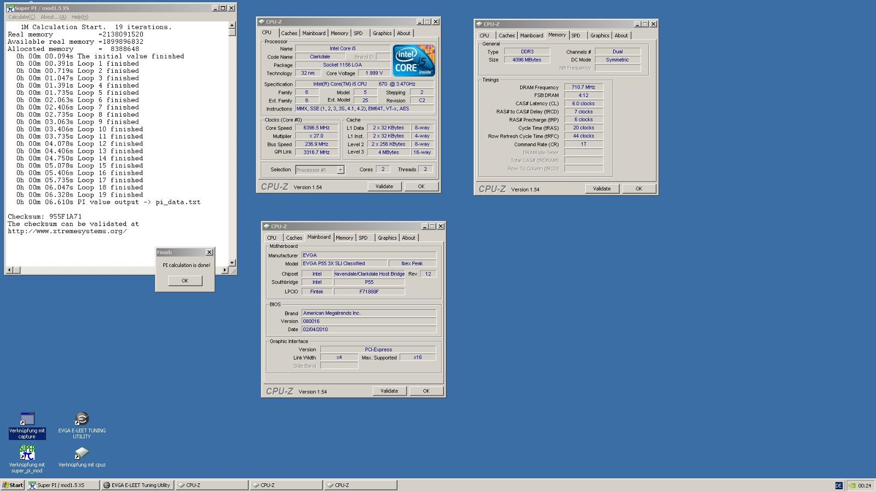Viewport: 876px width, 492px height.
Task: Click OK in CPU-Z Mainboard window
Action: [x=426, y=391]
